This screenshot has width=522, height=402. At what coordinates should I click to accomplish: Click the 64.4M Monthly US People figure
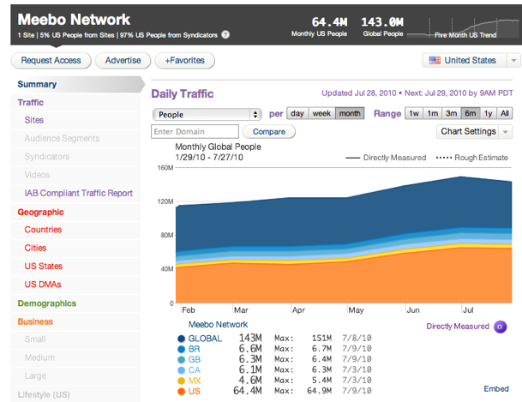coord(329,22)
